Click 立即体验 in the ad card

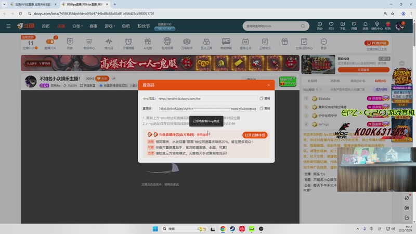[x=363, y=70]
